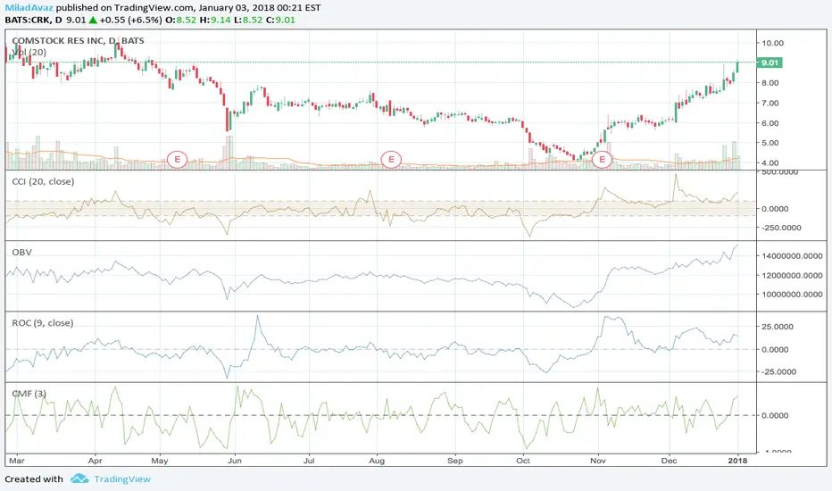Open the TradingView link in the footer
This screenshot has width=832, height=491.
pyautogui.click(x=122, y=479)
